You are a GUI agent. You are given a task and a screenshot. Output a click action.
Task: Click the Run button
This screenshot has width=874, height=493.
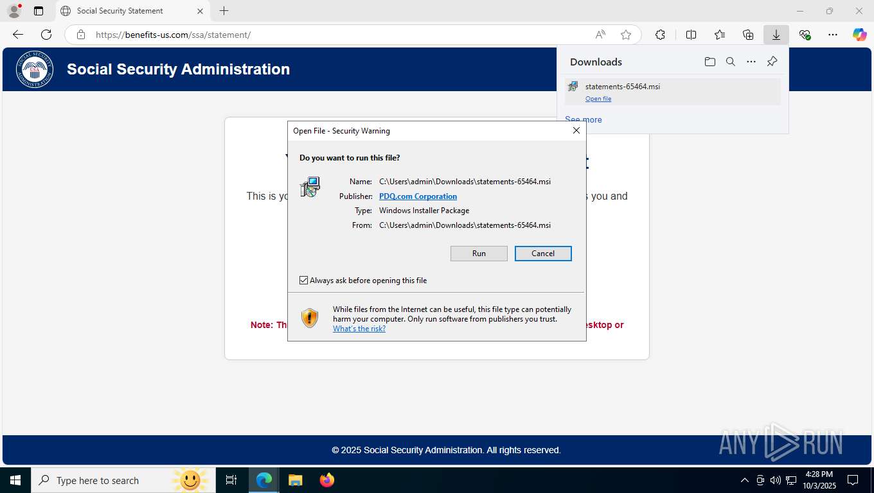479,254
